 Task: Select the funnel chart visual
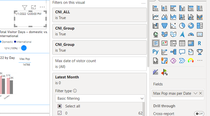tap(164, 26)
